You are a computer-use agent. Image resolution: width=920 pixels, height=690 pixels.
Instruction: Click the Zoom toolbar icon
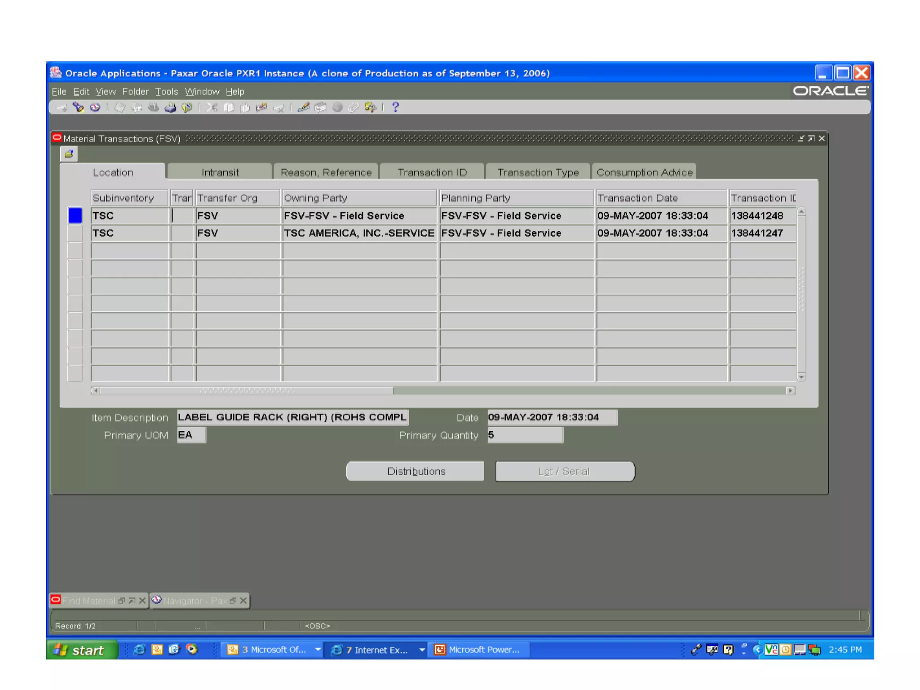point(320,108)
